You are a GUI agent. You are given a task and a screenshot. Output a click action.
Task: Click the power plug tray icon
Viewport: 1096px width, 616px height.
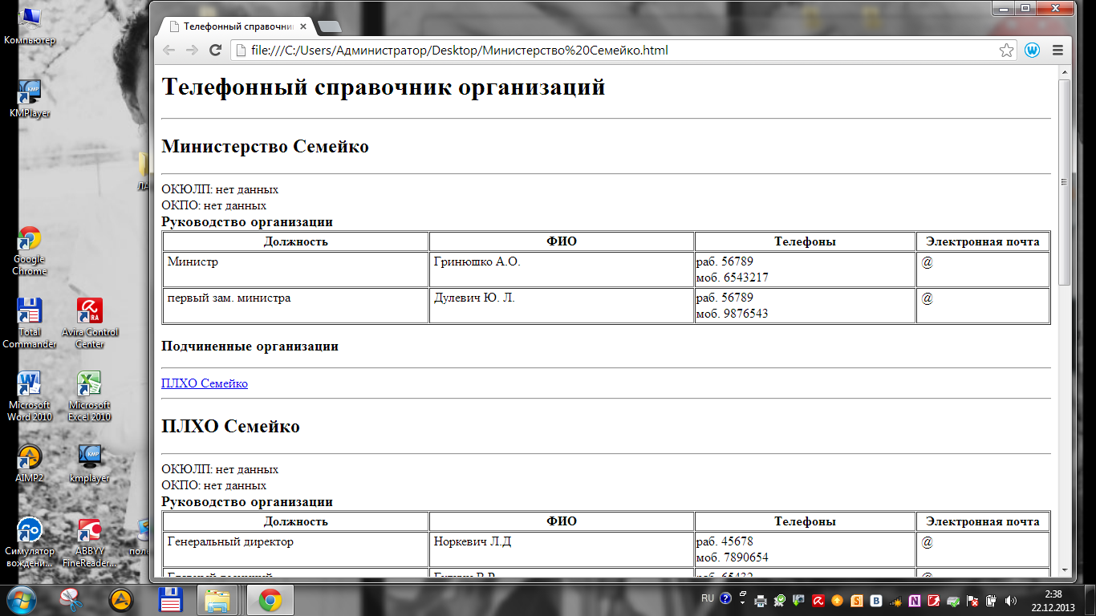(991, 601)
